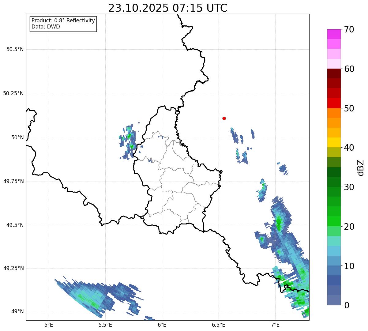Click the Product: 0.8° Reflectivity label
Screen dimensions: 368x331
click(63, 21)
